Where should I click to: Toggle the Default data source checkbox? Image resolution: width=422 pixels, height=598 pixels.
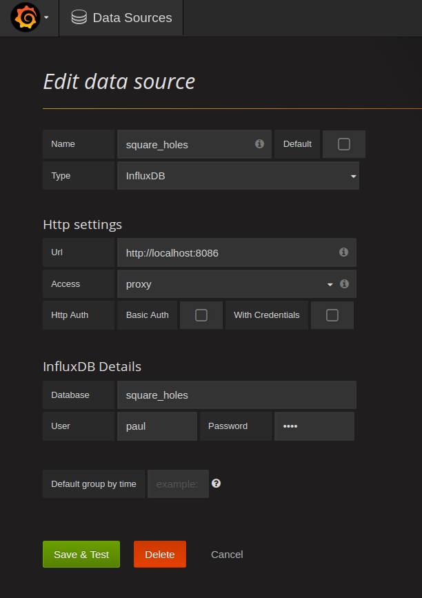pos(343,144)
